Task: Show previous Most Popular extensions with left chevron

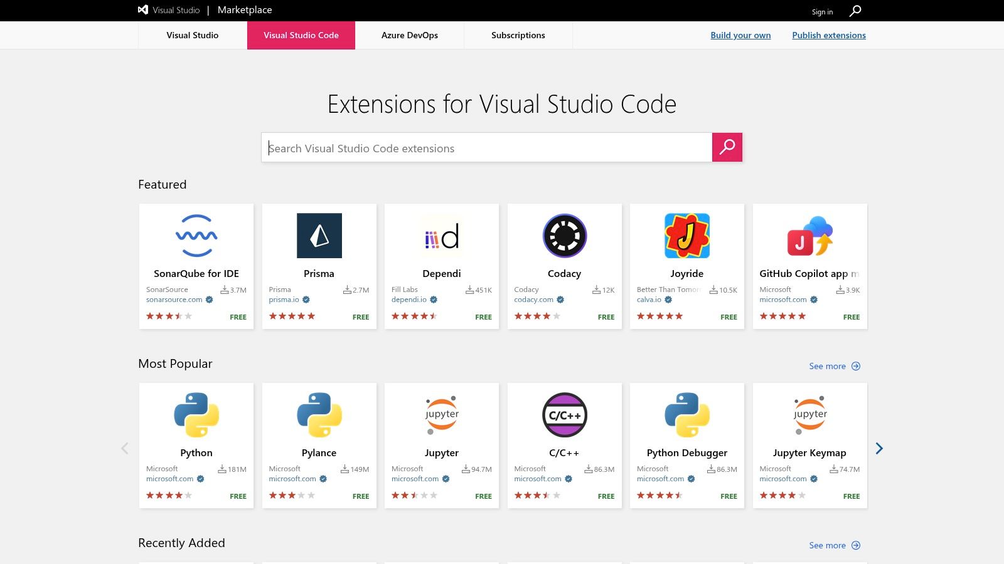Action: [x=125, y=448]
